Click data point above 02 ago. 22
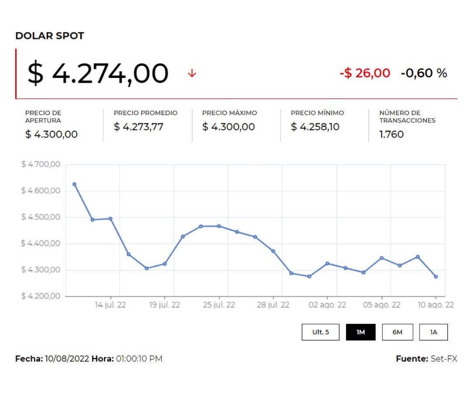Viewport: 472px width, 394px height. pyautogui.click(x=327, y=263)
